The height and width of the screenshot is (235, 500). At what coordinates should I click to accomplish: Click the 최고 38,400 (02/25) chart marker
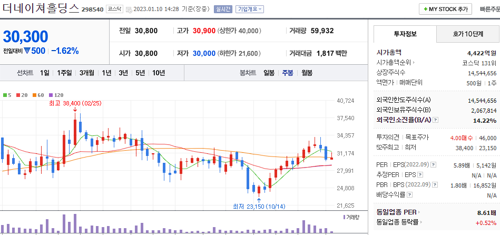(x=75, y=103)
